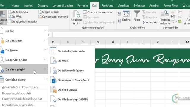Click the Aggiorna tutti refresh icon

pos(77,14)
